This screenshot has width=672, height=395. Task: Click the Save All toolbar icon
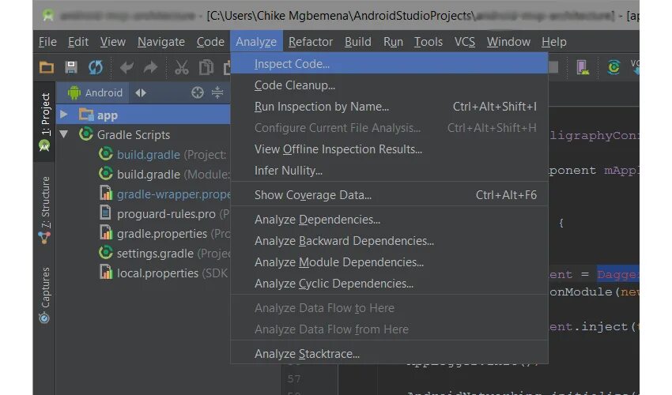(x=71, y=68)
